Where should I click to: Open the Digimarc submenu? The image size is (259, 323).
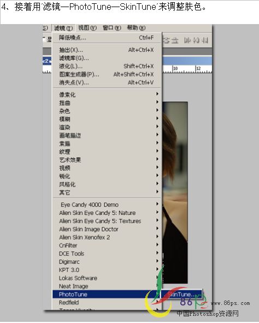coord(107,262)
